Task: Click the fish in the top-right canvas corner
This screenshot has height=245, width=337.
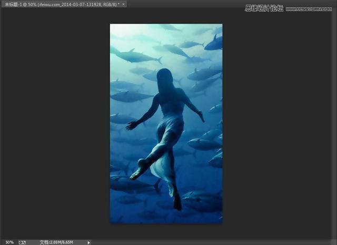Action: 214,43
